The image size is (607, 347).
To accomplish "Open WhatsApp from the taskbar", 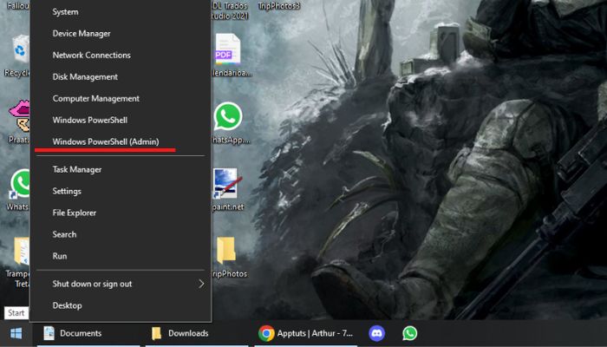I will pos(409,333).
